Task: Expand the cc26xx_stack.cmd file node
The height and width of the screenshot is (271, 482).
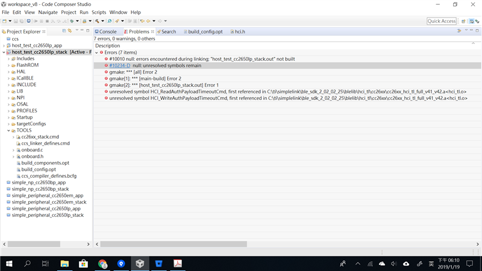Action: coord(13,137)
